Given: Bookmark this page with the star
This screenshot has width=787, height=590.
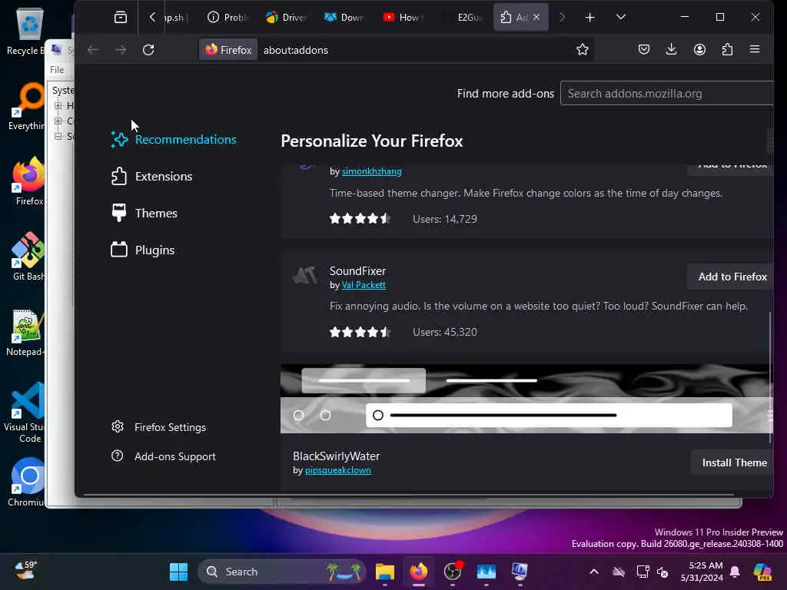Looking at the screenshot, I should point(583,50).
